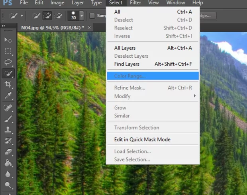Choose Similar in the Select menu
Viewport: 247px width, 195px height.
point(153,116)
